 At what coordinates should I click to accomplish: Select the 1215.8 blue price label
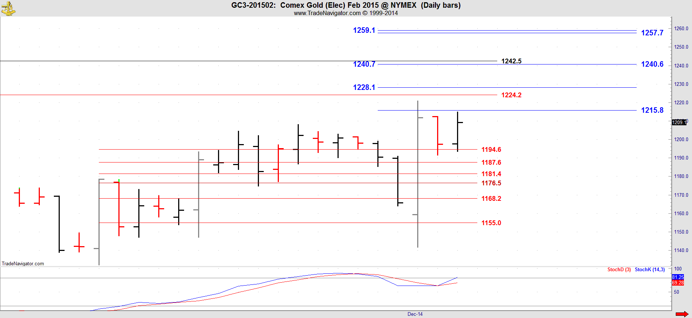[652, 110]
